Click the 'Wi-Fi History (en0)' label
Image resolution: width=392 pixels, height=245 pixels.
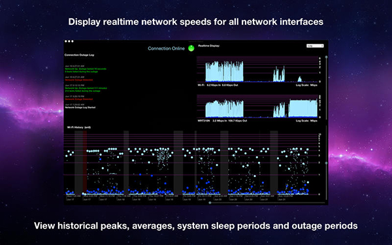(79, 127)
